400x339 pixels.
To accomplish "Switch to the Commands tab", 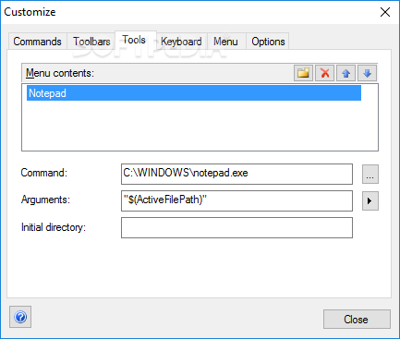I will point(38,42).
